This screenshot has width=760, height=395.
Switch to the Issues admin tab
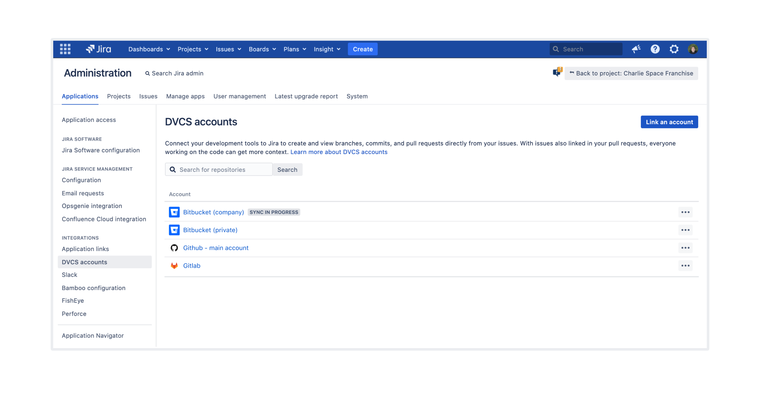pos(148,96)
